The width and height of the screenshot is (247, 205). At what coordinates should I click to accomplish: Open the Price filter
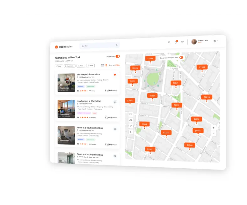(59, 66)
